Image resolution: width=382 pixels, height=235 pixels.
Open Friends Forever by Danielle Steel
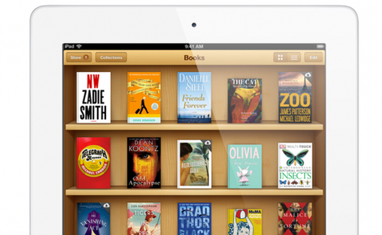pyautogui.click(x=194, y=97)
